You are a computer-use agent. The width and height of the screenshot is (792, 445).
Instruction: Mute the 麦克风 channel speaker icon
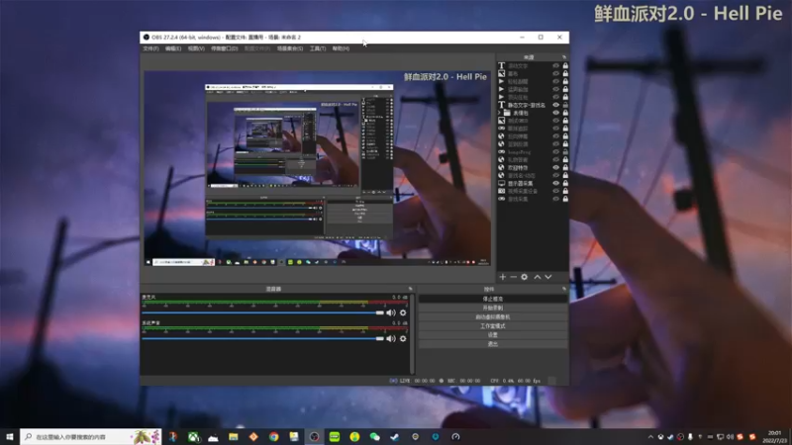tap(391, 312)
